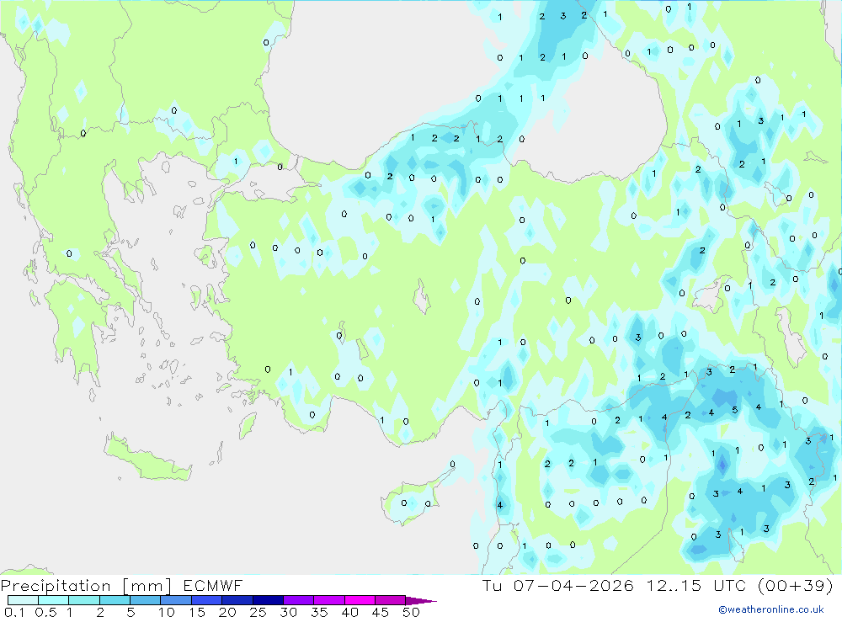This screenshot has width=842, height=617.
Task: Click the "15" legend scale label
Action: [197, 612]
